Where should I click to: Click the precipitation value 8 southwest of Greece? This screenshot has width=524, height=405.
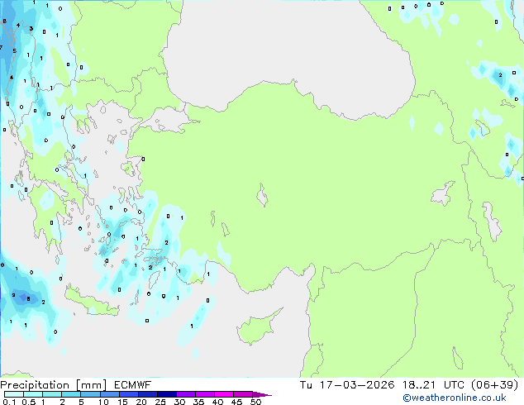29,298
